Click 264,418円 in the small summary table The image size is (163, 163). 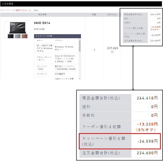[155, 15]
